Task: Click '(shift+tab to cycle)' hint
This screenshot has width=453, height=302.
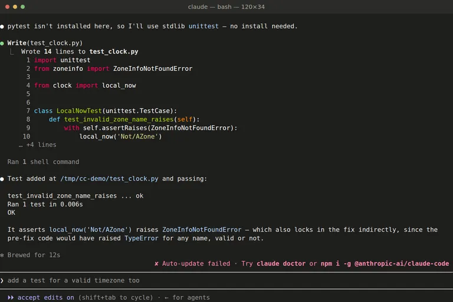Action: tap(116, 297)
